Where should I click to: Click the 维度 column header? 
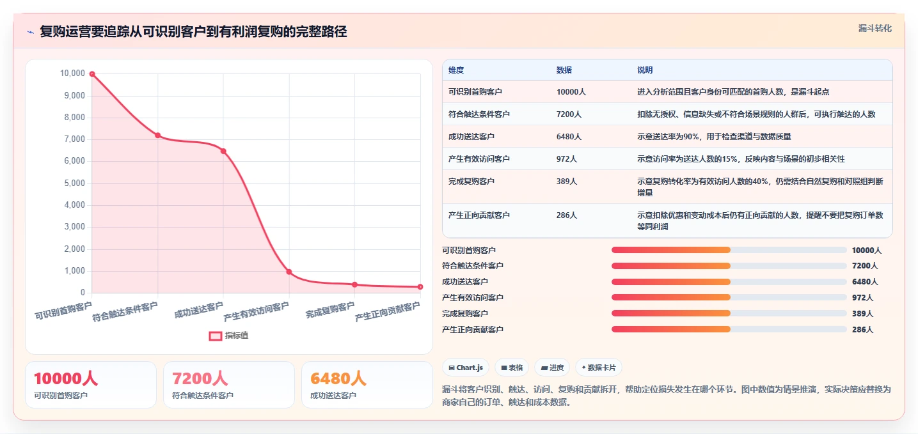point(456,70)
